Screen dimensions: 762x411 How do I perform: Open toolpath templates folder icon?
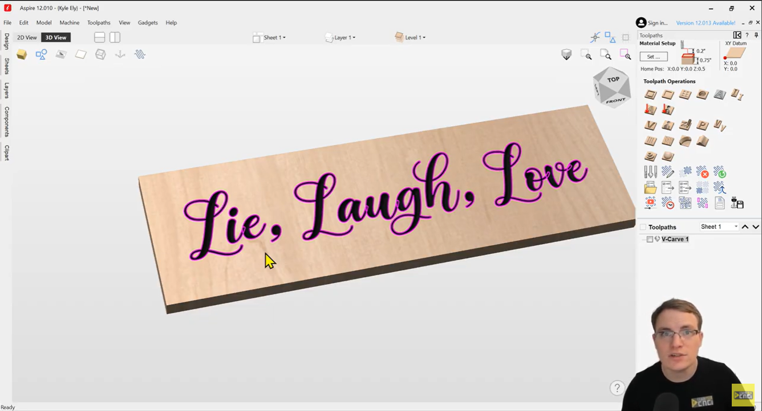pyautogui.click(x=650, y=187)
